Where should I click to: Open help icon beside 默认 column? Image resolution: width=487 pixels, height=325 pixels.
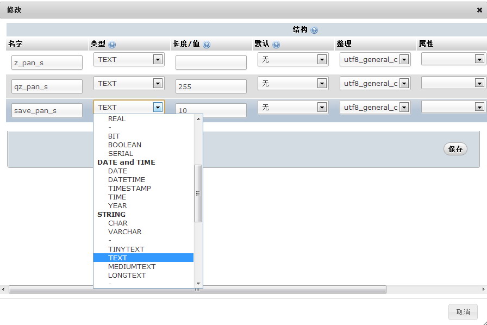point(277,44)
